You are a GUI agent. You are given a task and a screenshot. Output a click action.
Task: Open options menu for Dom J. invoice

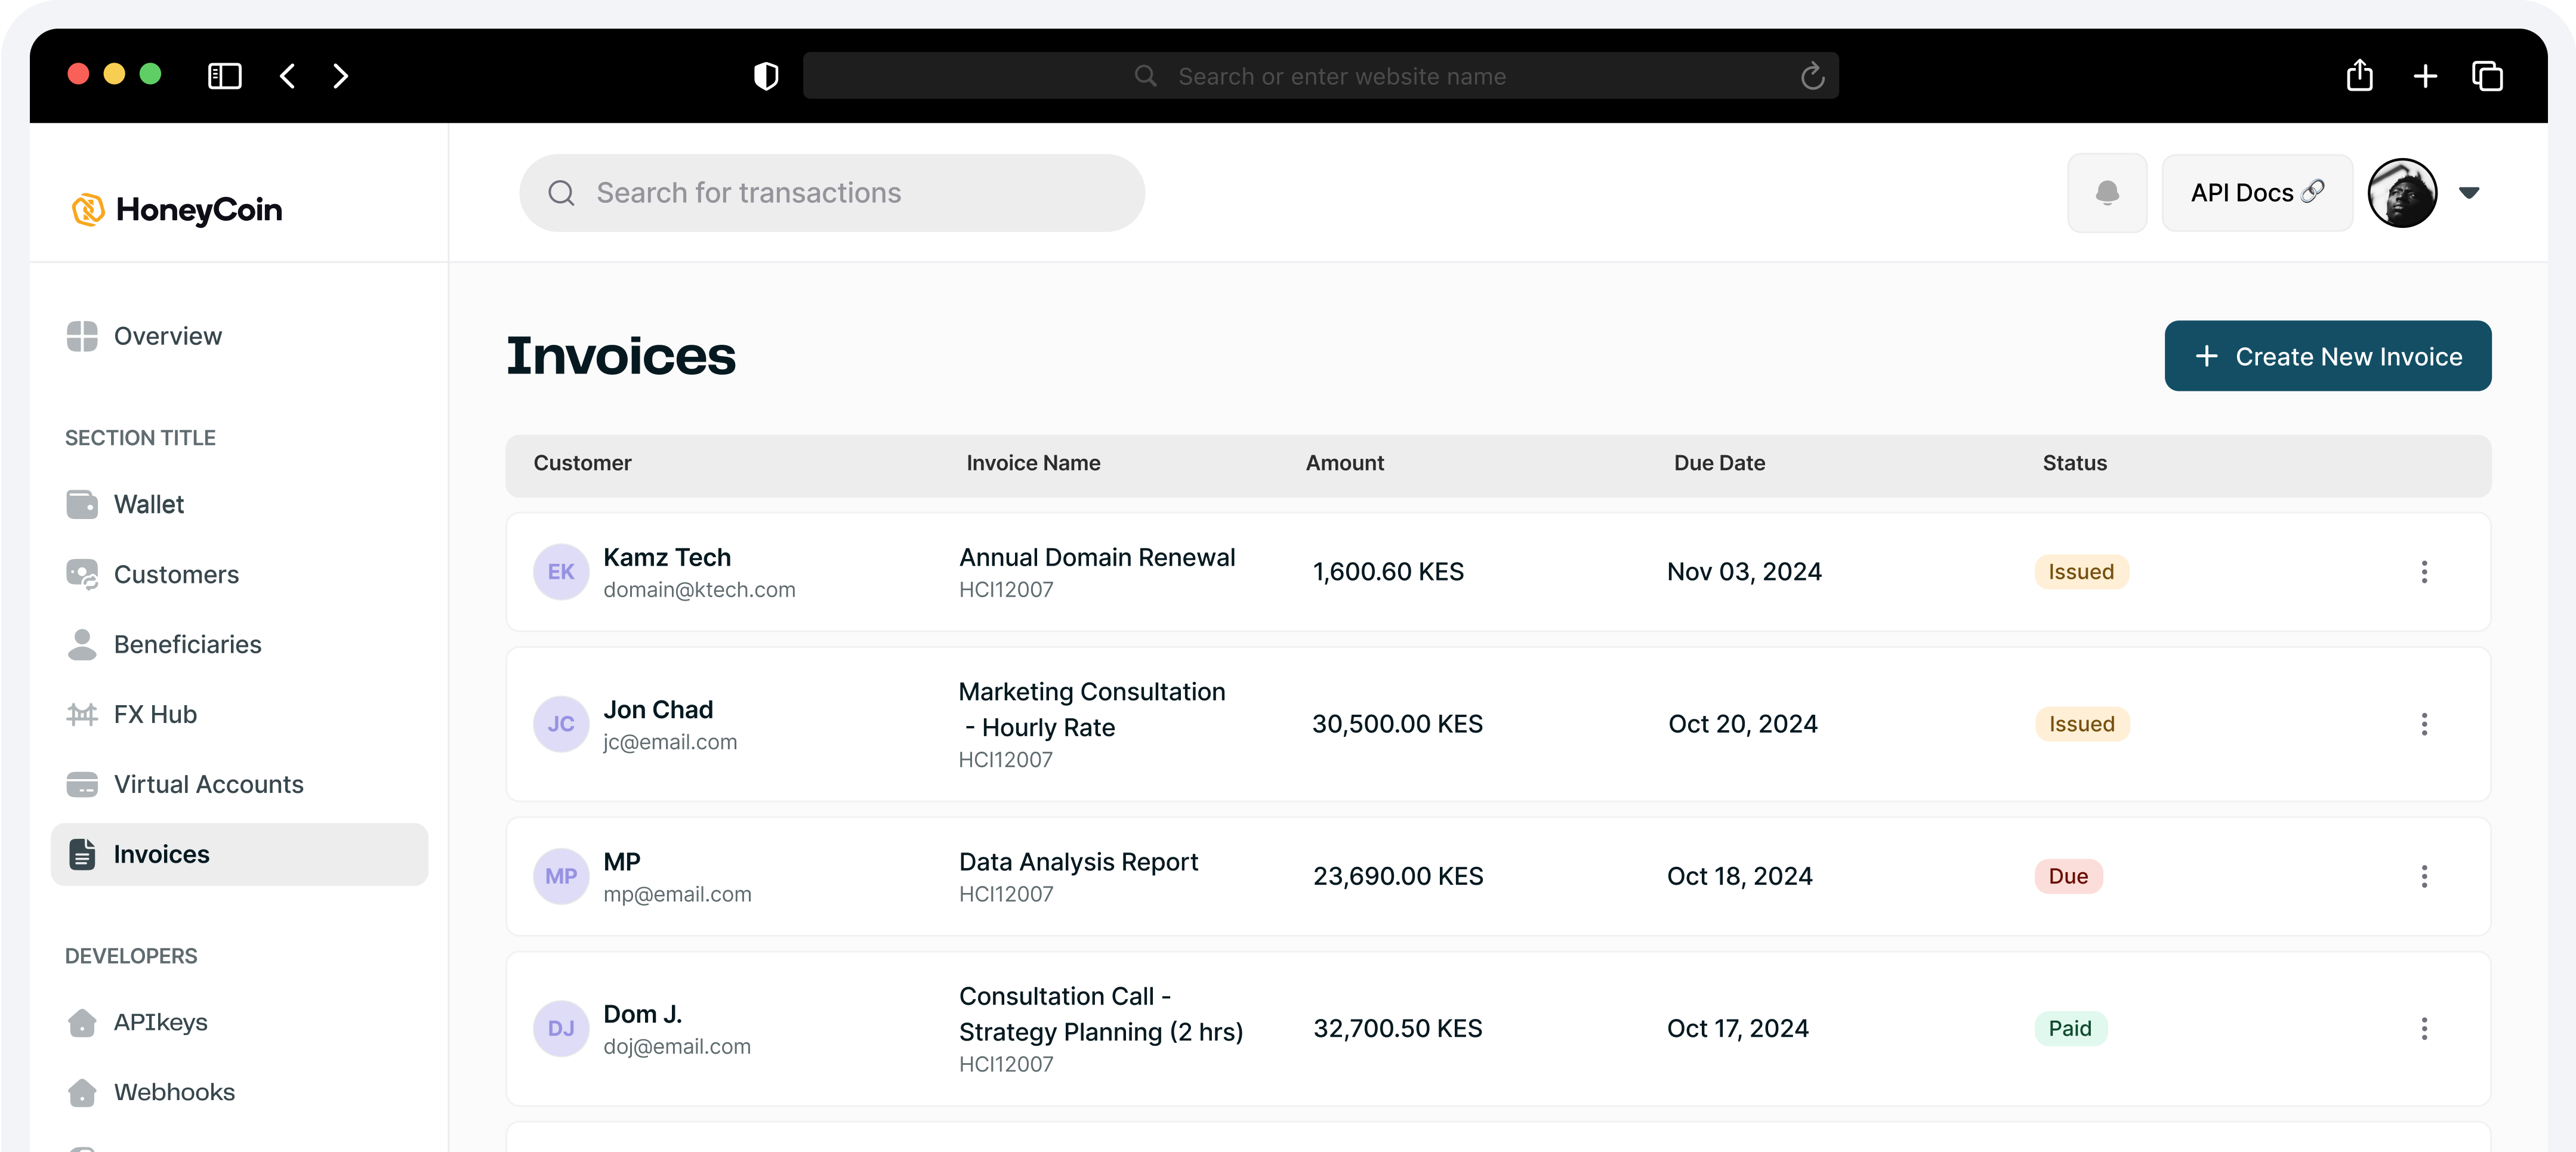2423,1028
